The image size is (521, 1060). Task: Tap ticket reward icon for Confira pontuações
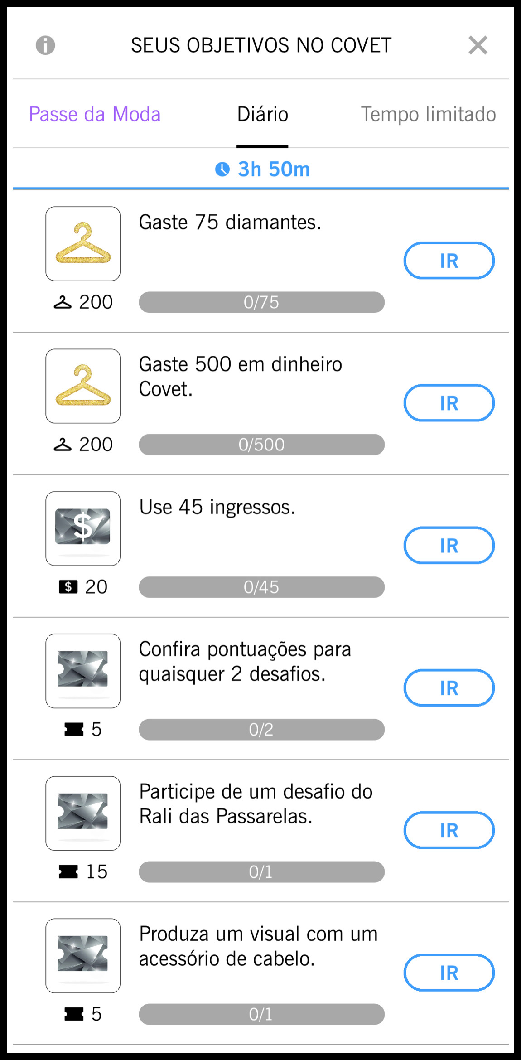83,671
